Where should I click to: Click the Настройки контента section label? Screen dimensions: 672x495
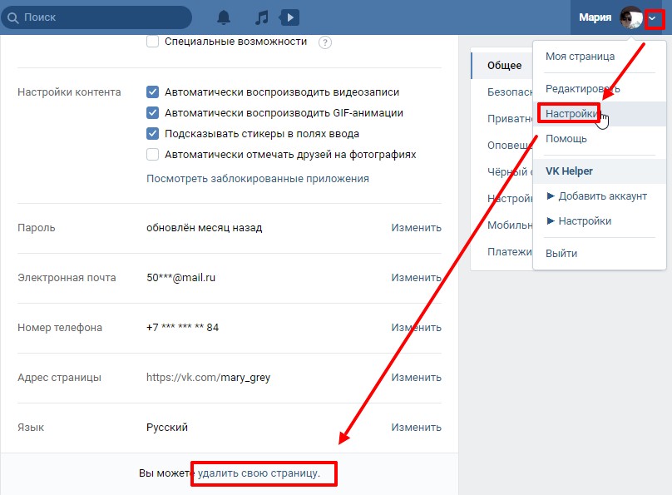[69, 92]
